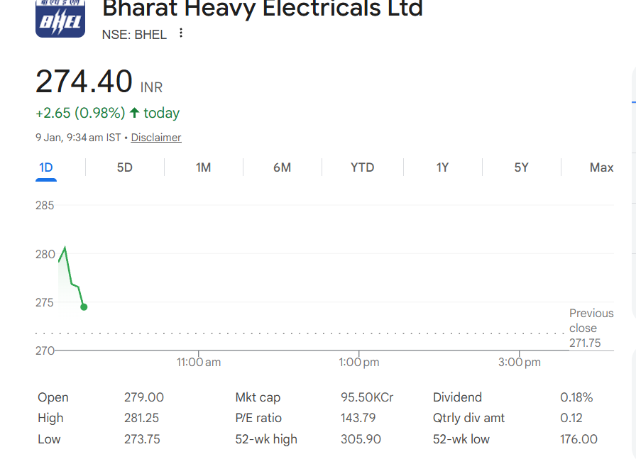Image resolution: width=636 pixels, height=464 pixels.
Task: Click the chart peak near 280
Action: [x=65, y=248]
